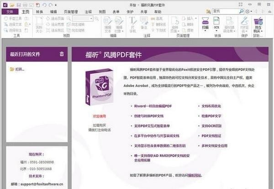The width and height of the screenshot is (274, 189).
Task: Select the 打字机 typewriter tool
Action: pyautogui.click(x=132, y=25)
